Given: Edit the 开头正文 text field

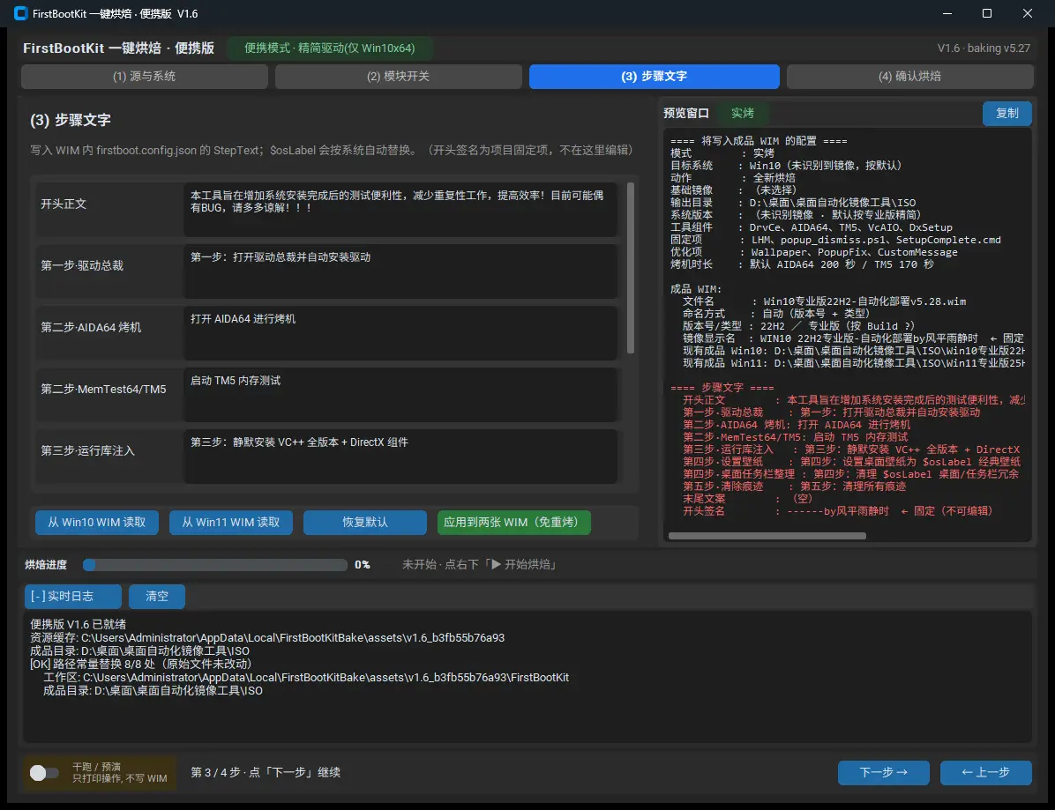Looking at the screenshot, I should tap(400, 209).
